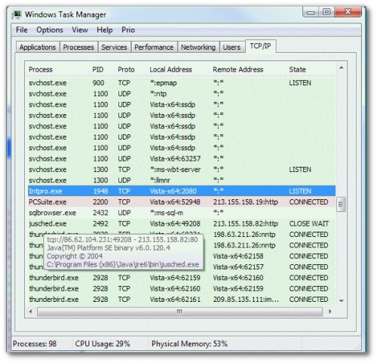The height and width of the screenshot is (363, 377).
Task: Select the PCSuite.exe connection row
Action: (182, 202)
